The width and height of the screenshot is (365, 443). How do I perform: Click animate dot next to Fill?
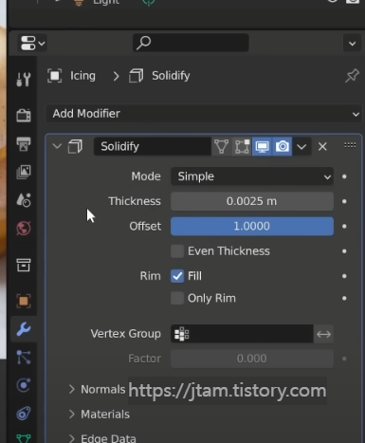pyautogui.click(x=344, y=276)
